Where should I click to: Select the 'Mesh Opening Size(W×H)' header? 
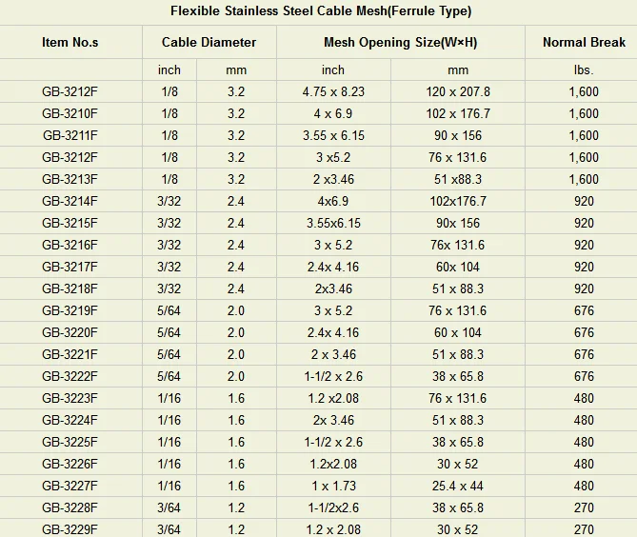(400, 42)
